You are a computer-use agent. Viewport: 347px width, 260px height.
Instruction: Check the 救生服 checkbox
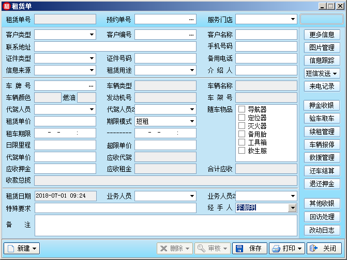242,151
